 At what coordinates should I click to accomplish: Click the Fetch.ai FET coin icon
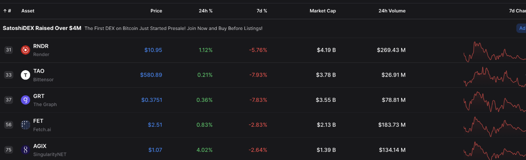pos(25,125)
